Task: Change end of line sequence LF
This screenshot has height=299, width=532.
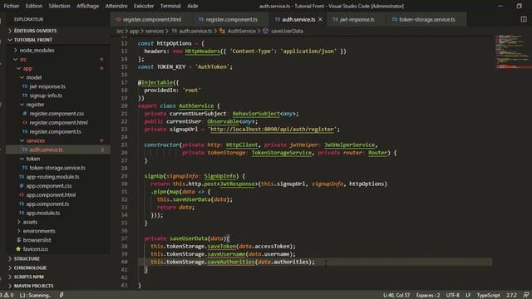Action: tap(468, 295)
